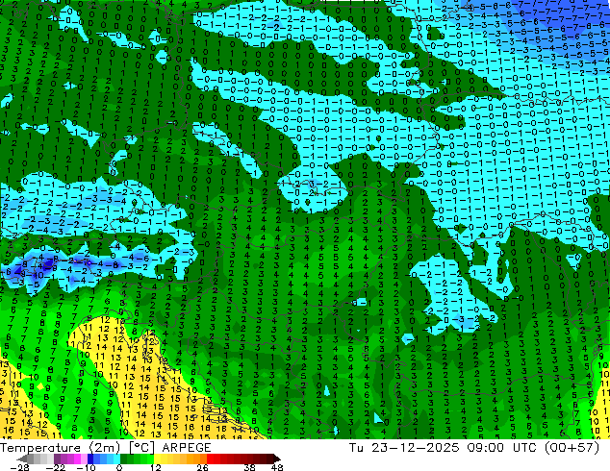Click the dark blue legend swatch at -10
The height and width of the screenshot is (471, 610).
click(90, 459)
